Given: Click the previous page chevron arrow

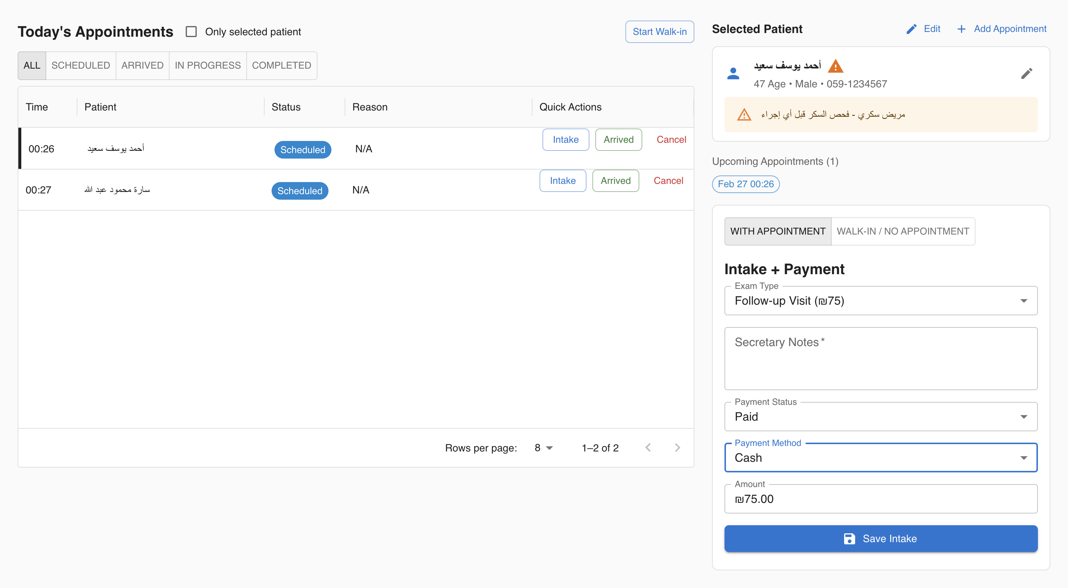Looking at the screenshot, I should [648, 448].
